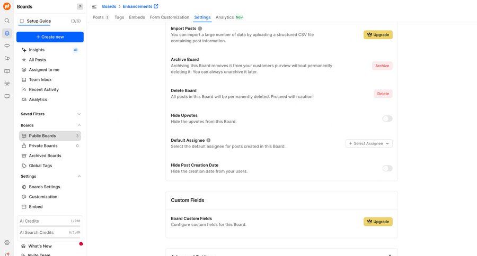Click the AI Credits usage bar
Viewport: 477px width, 256px height.
(x=50, y=226)
